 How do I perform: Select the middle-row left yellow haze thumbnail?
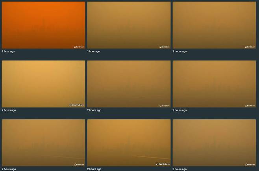pyautogui.click(x=43, y=84)
